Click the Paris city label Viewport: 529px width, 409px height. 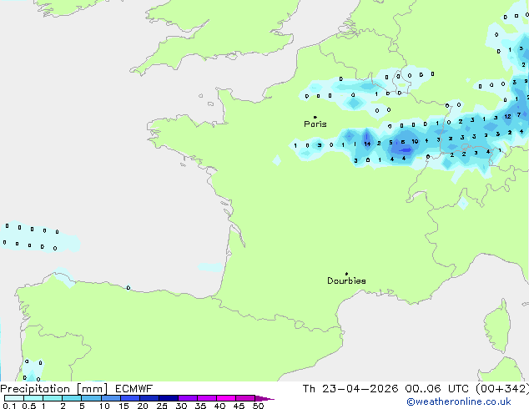point(315,124)
